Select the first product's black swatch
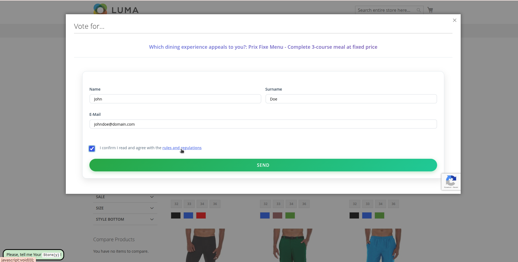 click(176, 215)
